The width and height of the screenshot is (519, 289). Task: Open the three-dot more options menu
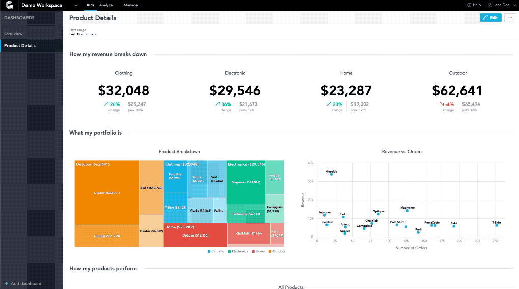510,18
